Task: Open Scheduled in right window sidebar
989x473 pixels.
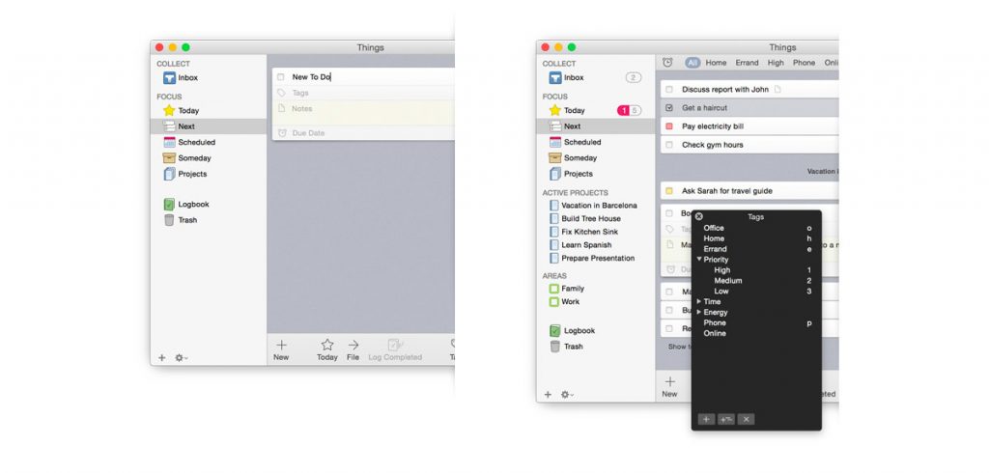Action: pyautogui.click(x=576, y=142)
